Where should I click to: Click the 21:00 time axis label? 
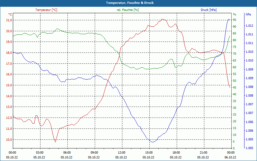(203, 153)
